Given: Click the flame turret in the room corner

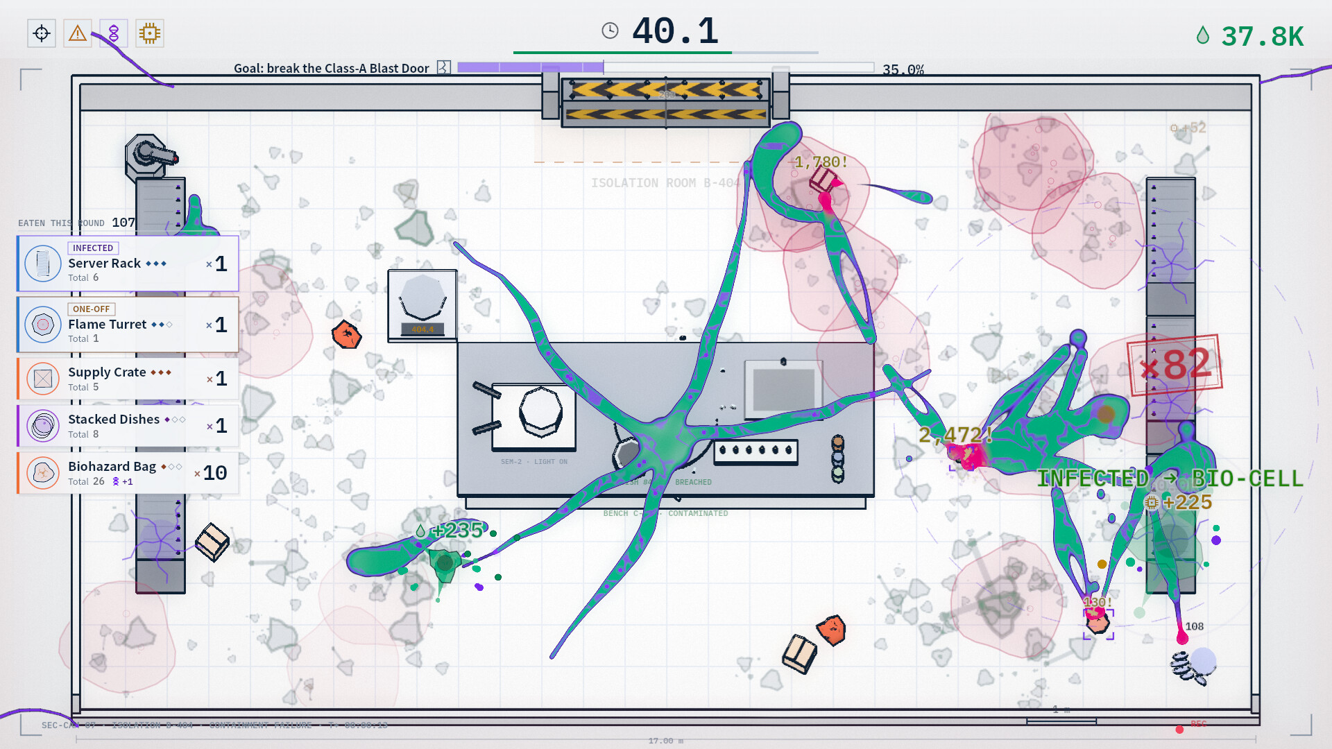Looking at the screenshot, I should pyautogui.click(x=150, y=157).
